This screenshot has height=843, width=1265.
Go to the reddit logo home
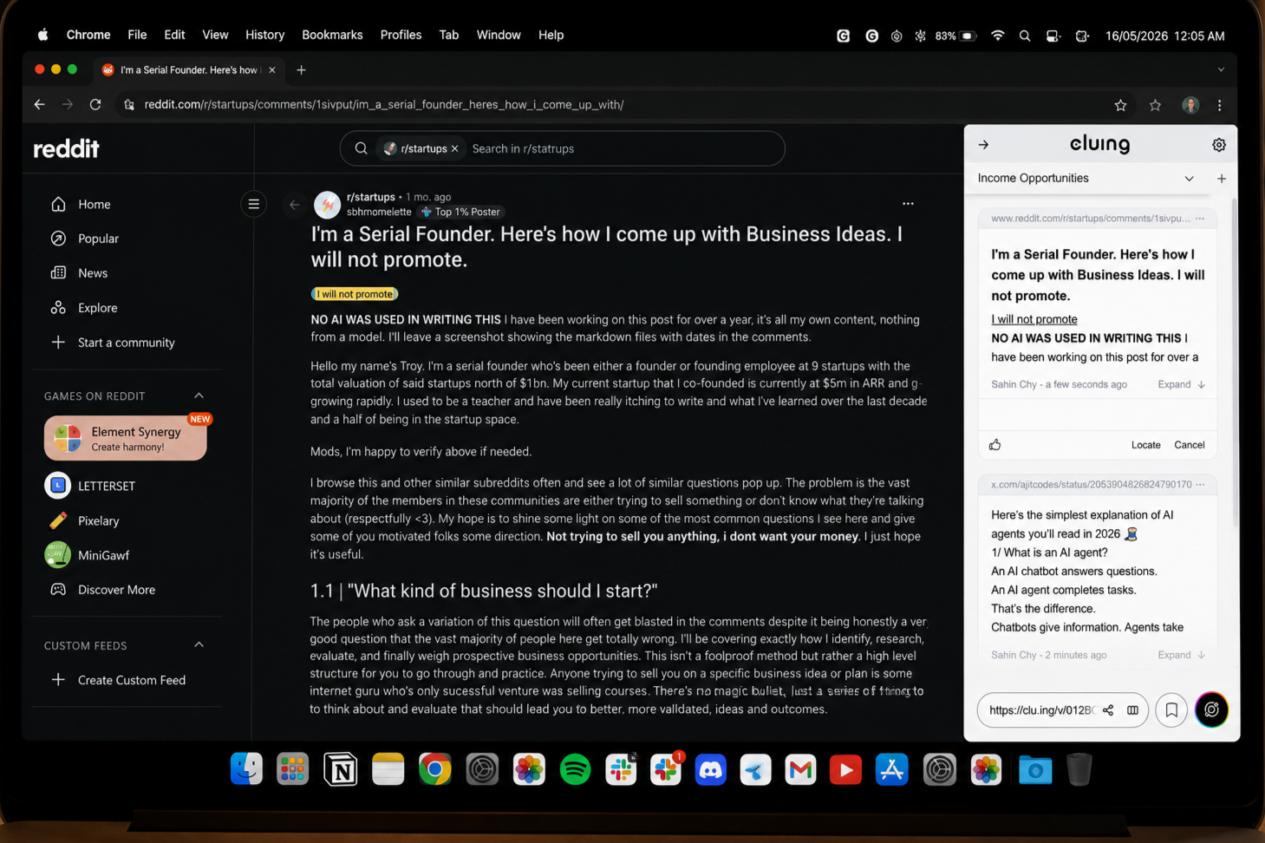(67, 149)
